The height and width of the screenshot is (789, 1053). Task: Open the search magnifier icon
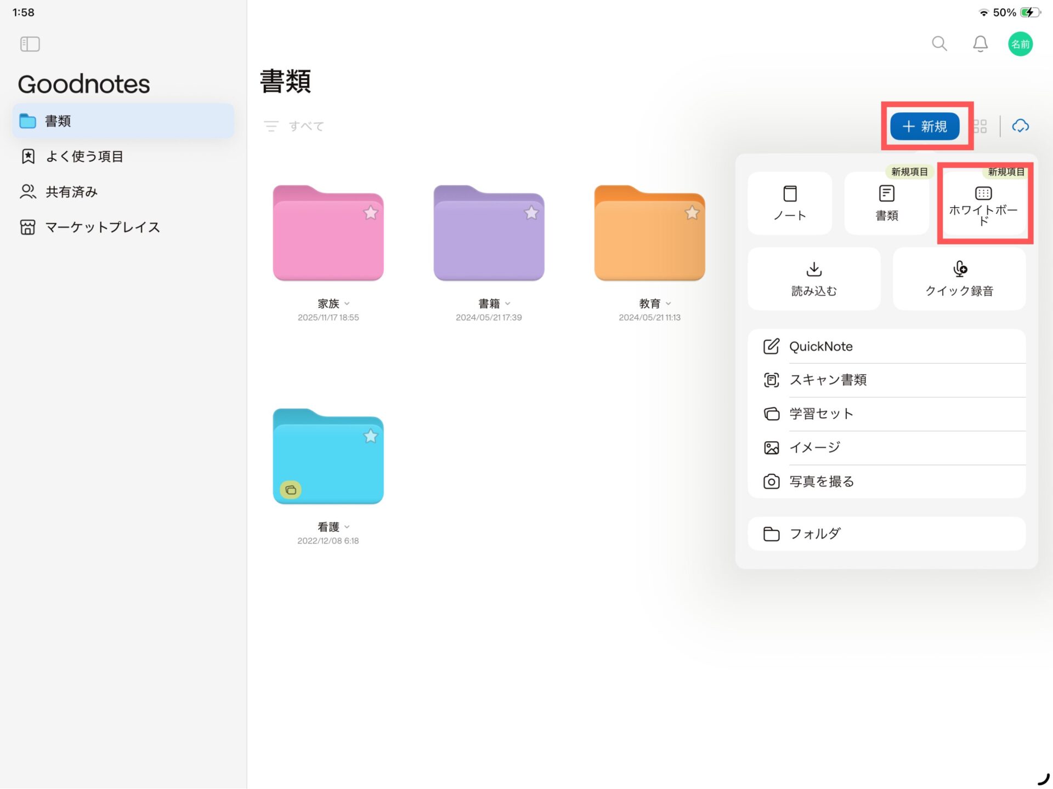pos(939,44)
